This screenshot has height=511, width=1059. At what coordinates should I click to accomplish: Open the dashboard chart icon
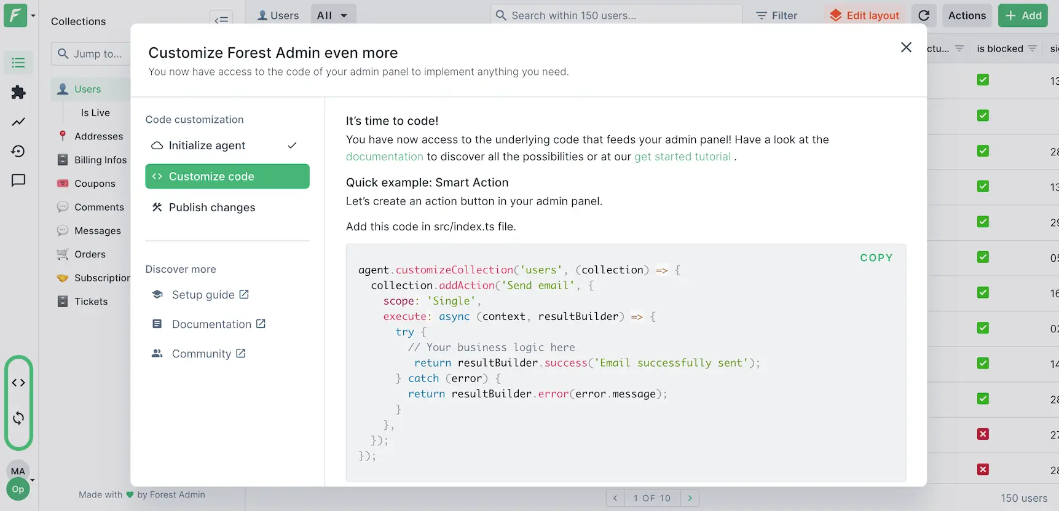tap(18, 122)
